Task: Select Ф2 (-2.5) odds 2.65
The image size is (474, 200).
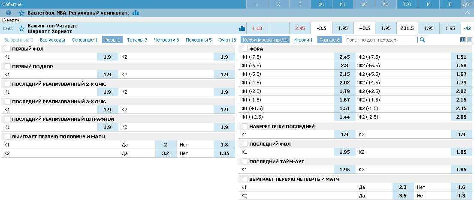Action: click(461, 117)
